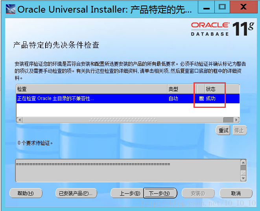The height and width of the screenshot is (211, 260).
Task: Click the 类型 column header
Action: (x=182, y=89)
